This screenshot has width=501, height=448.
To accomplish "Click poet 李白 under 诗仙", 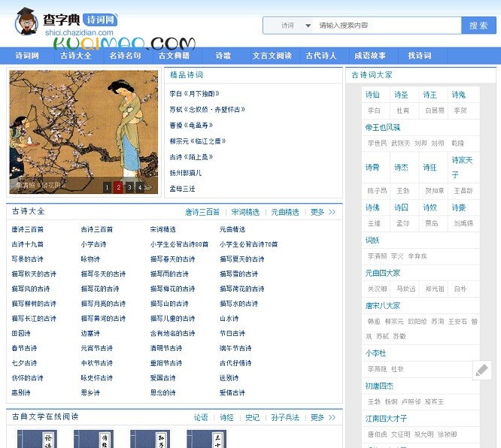I will coord(374,110).
